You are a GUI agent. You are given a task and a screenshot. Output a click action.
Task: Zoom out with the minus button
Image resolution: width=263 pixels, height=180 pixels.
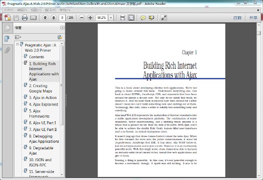[x=82, y=18]
